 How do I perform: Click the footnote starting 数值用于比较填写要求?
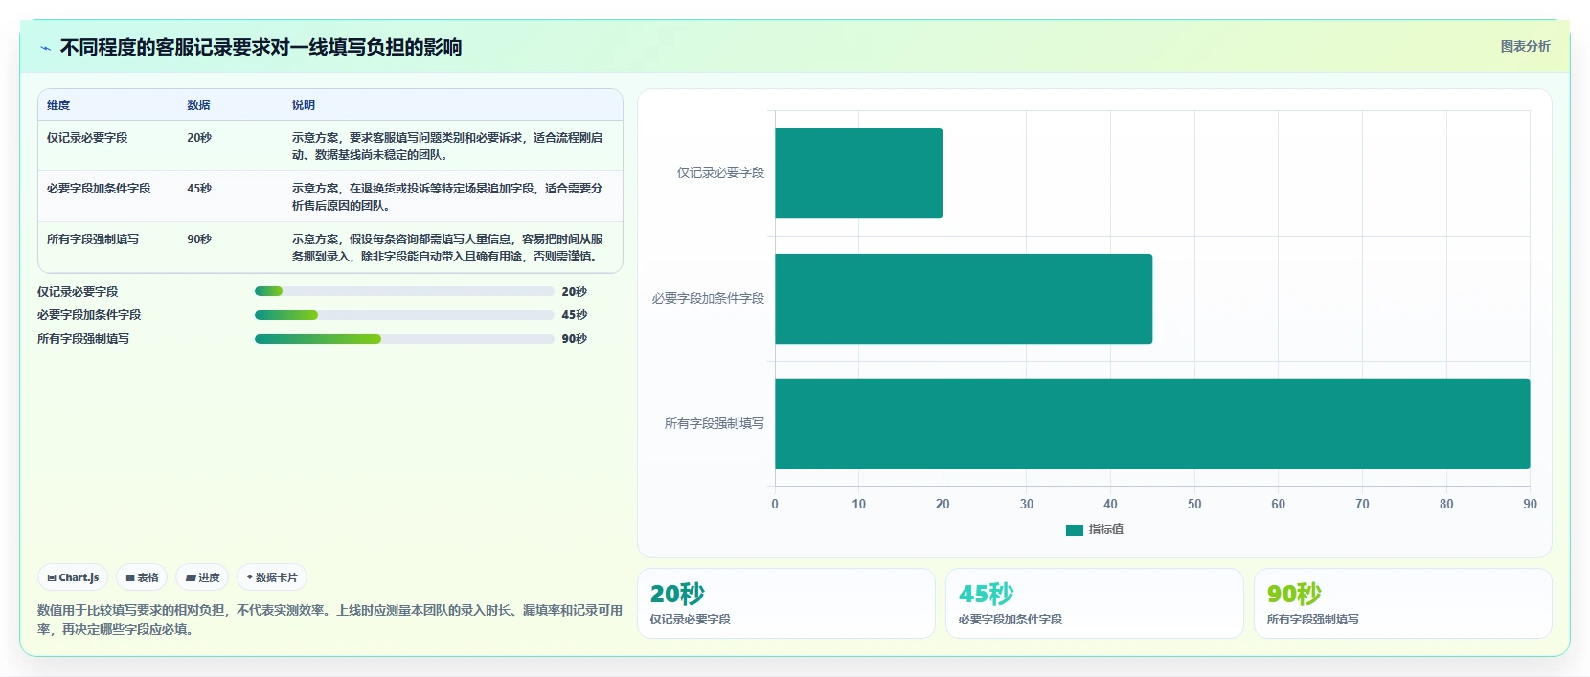329,620
